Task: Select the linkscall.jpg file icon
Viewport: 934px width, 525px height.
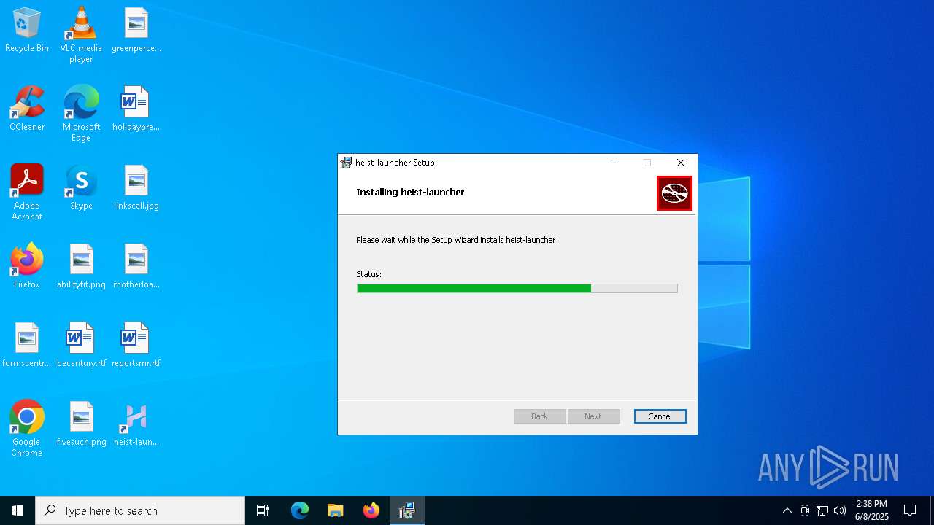Action: [x=136, y=187]
